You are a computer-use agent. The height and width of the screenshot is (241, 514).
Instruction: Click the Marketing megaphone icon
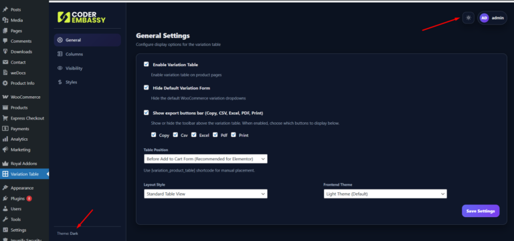click(x=5, y=150)
